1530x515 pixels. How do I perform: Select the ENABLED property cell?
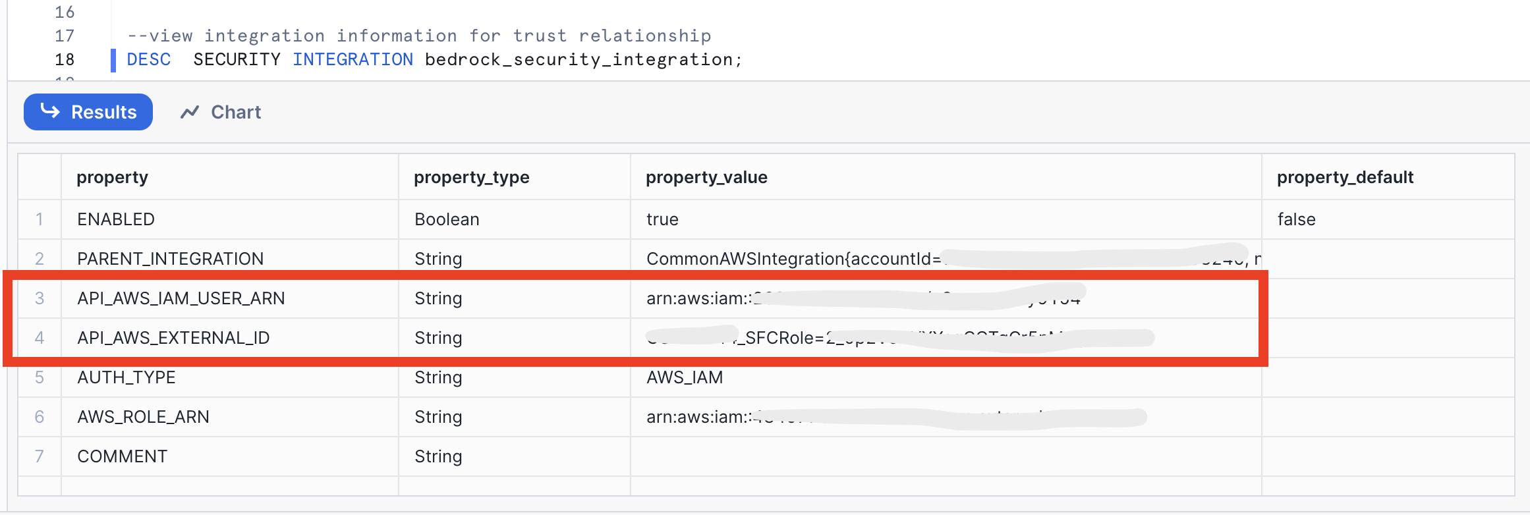[116, 219]
